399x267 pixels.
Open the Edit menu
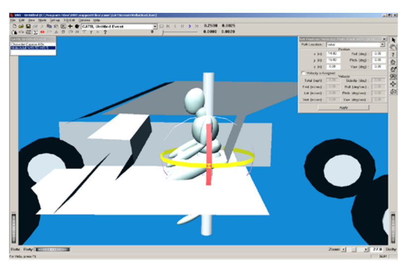[x=22, y=20]
